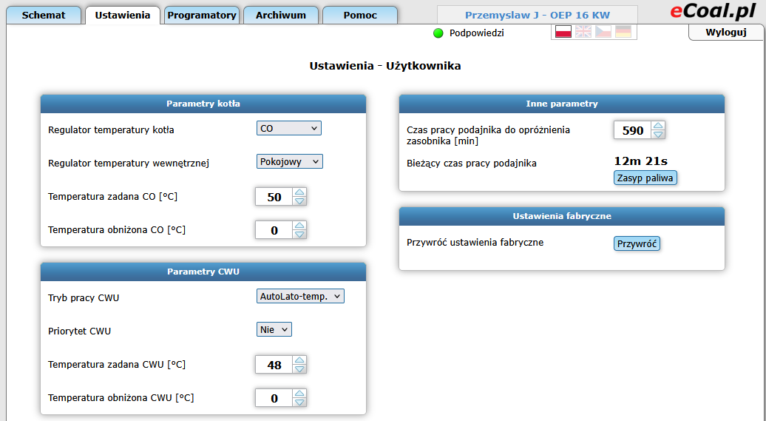The width and height of the screenshot is (766, 421).
Task: Click the Temperatura zadana CO value field
Action: pyautogui.click(x=274, y=198)
